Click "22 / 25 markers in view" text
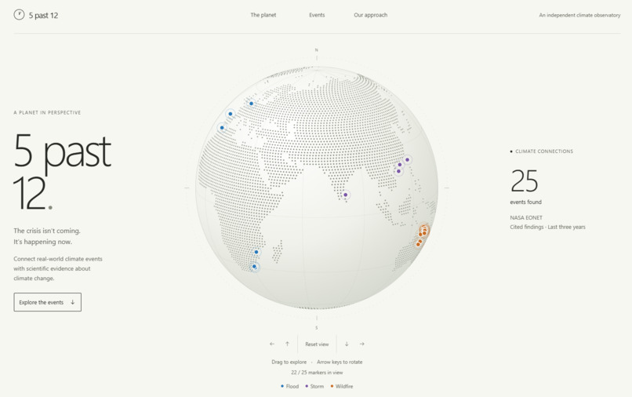 pyautogui.click(x=317, y=373)
